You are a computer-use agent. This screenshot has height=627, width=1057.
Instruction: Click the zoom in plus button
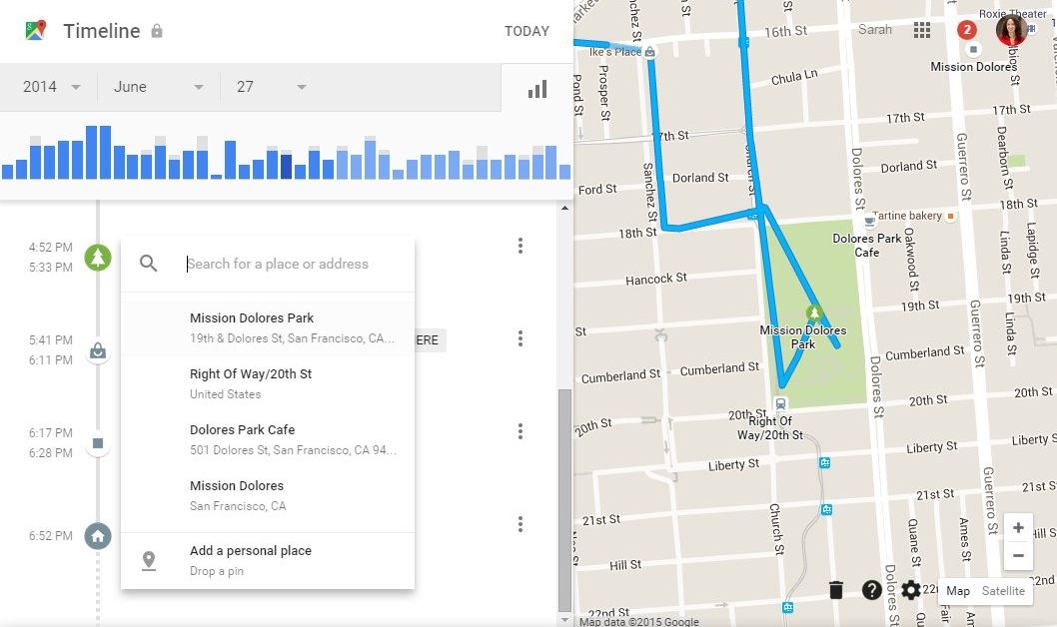1018,527
